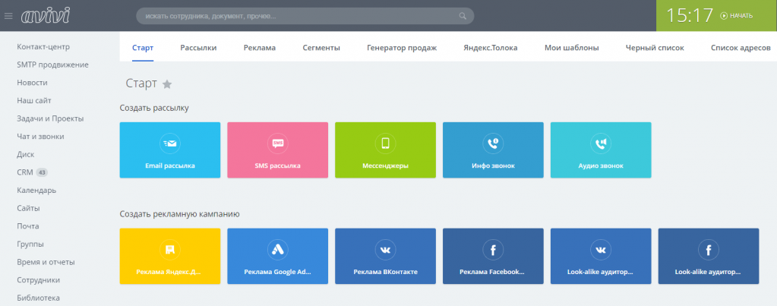Open the Список адресов tab
This screenshot has width=777, height=306.
pos(741,48)
